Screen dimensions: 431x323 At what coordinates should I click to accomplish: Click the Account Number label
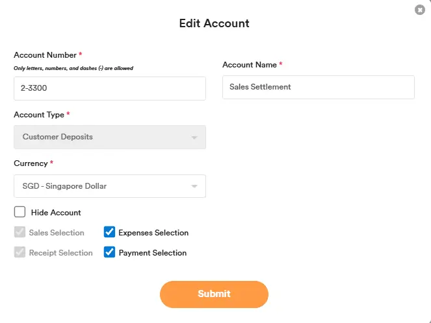tap(45, 55)
